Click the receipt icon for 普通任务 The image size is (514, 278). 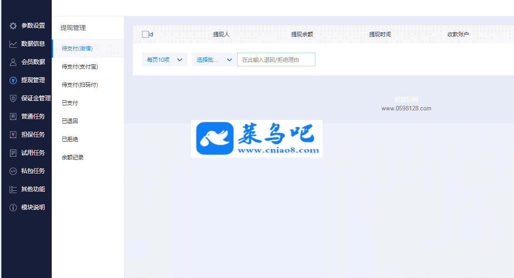tap(13, 117)
